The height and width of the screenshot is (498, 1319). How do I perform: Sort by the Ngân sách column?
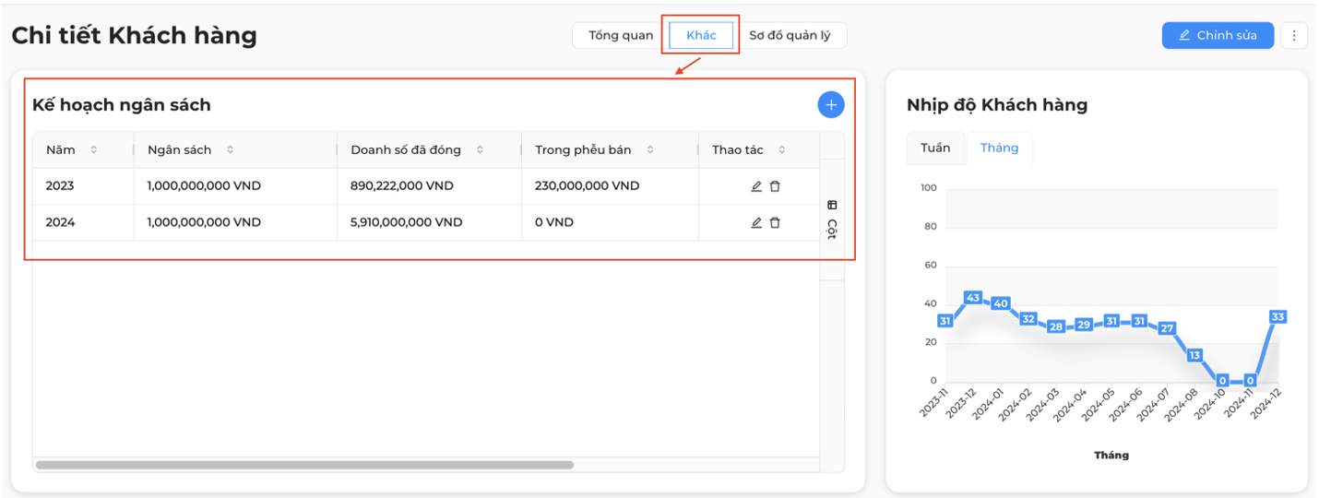coord(230,150)
